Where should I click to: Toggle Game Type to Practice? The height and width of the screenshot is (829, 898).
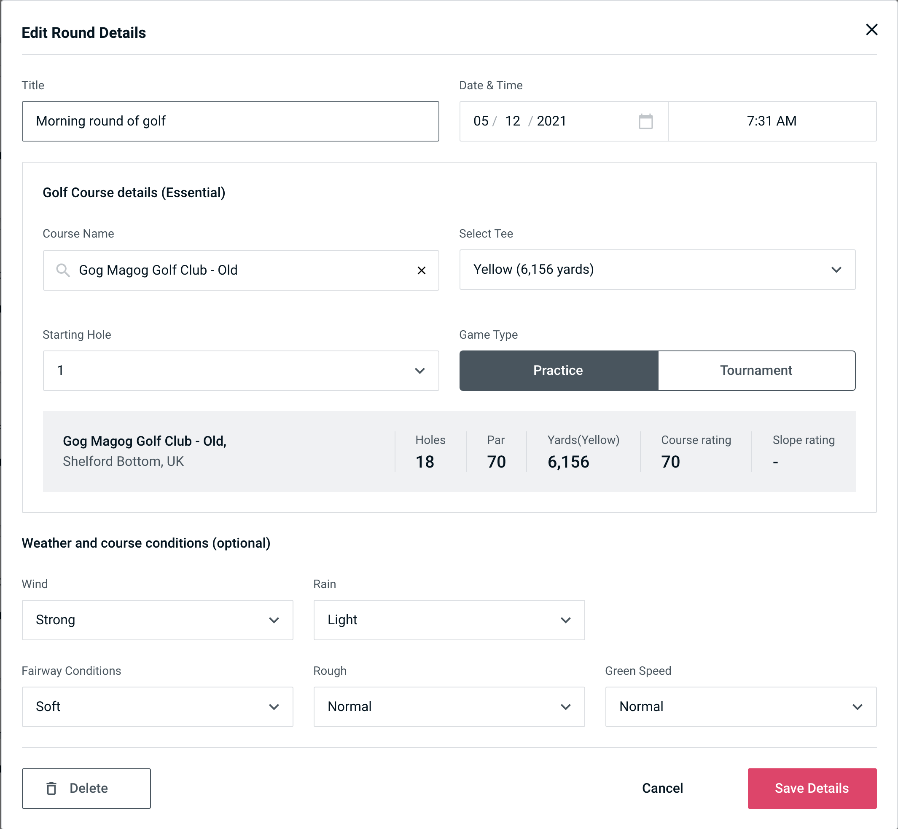558,370
